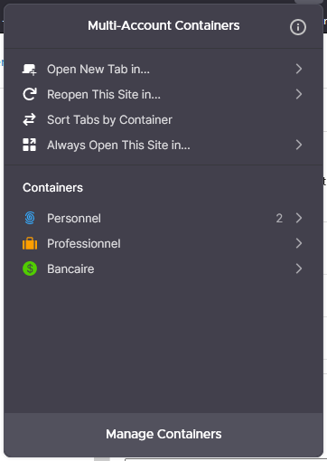Viewport: 327px width, 461px height.
Task: Select the Bancaire container row
Action: click(x=163, y=268)
